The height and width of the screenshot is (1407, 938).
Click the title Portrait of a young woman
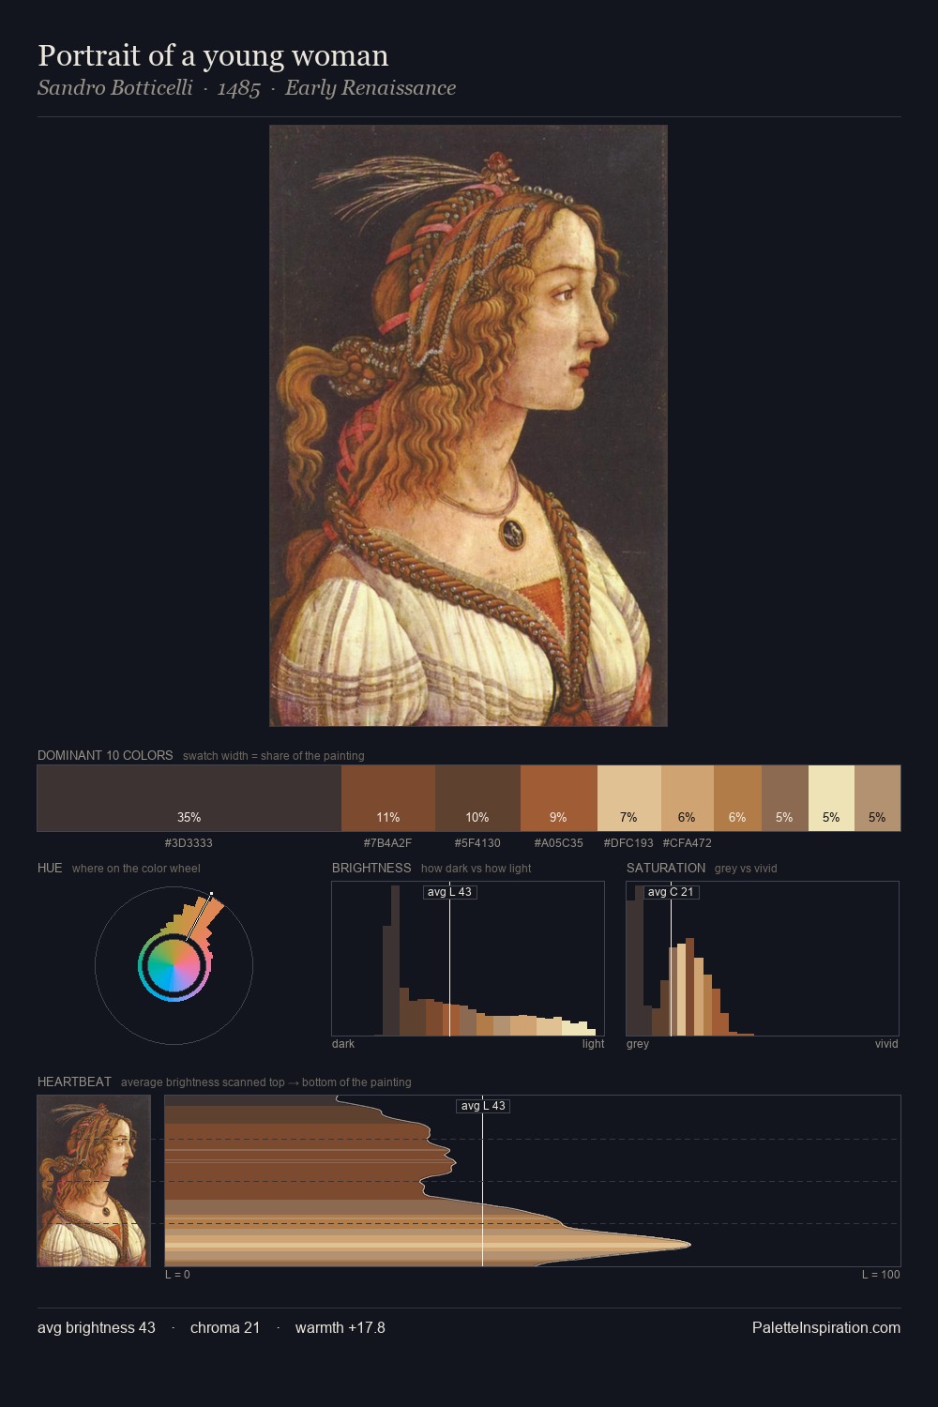coord(213,55)
